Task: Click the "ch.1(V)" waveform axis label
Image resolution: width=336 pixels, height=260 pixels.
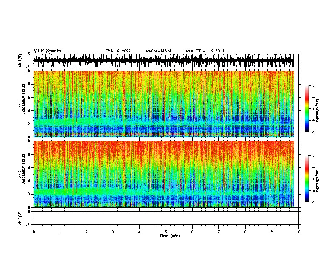Action: coord(20,60)
